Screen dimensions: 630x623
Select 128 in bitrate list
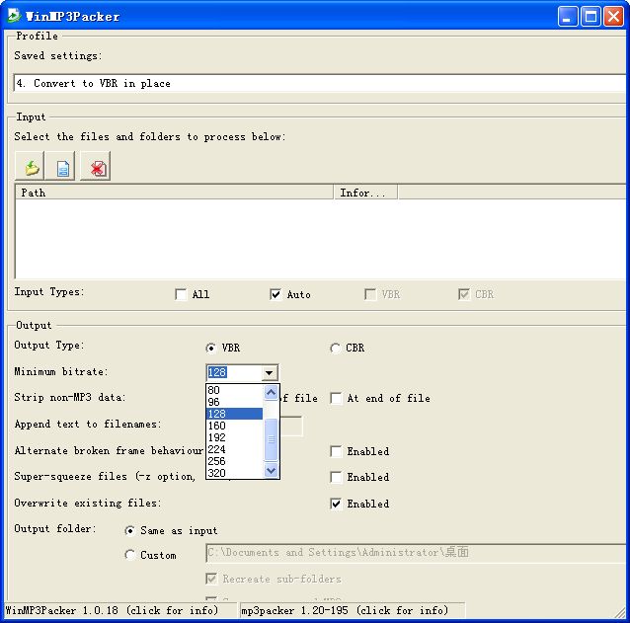point(235,414)
